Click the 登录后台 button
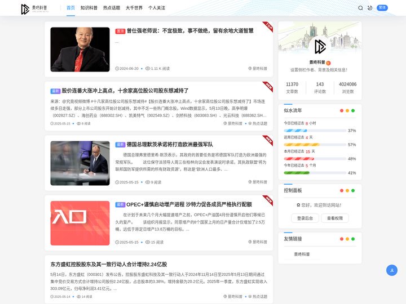The width and height of the screenshot is (406, 304). (305, 218)
